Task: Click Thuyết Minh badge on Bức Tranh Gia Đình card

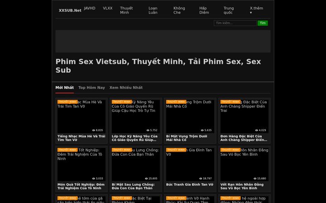Action: coord(176,150)
